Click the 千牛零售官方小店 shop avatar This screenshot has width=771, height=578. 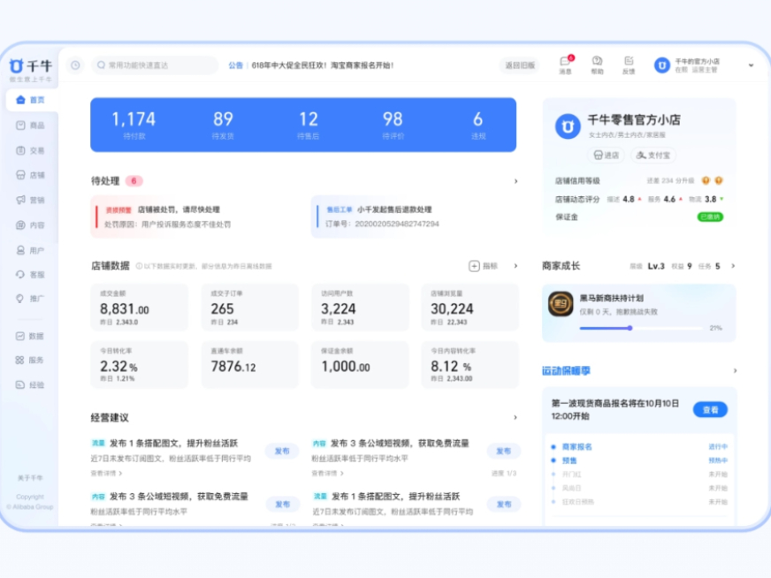(568, 126)
